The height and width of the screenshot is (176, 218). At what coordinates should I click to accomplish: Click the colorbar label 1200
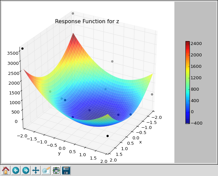click(x=196, y=78)
